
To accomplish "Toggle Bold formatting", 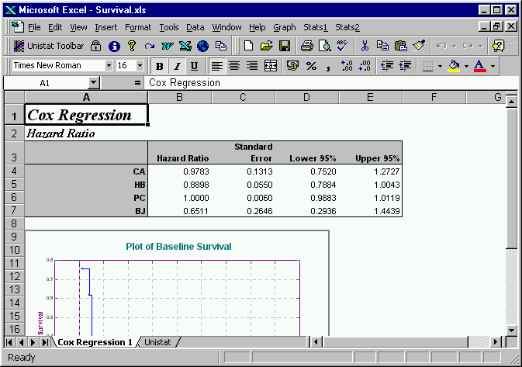I will [160, 66].
